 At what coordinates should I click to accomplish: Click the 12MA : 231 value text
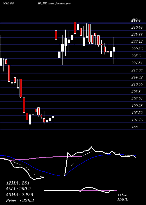coord(18,183)
